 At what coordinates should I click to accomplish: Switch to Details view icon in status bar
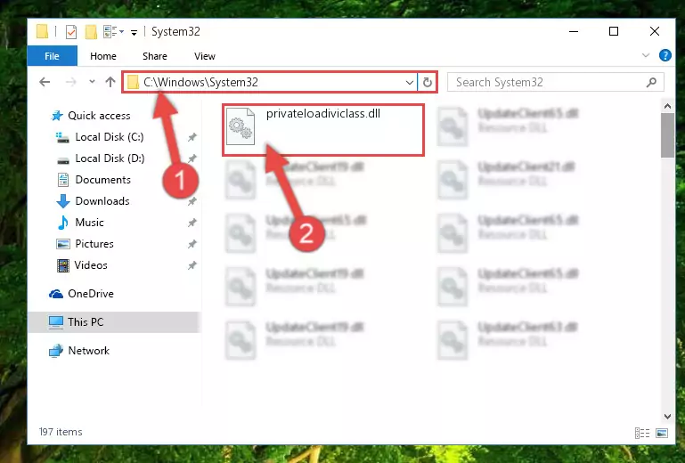pos(641,433)
